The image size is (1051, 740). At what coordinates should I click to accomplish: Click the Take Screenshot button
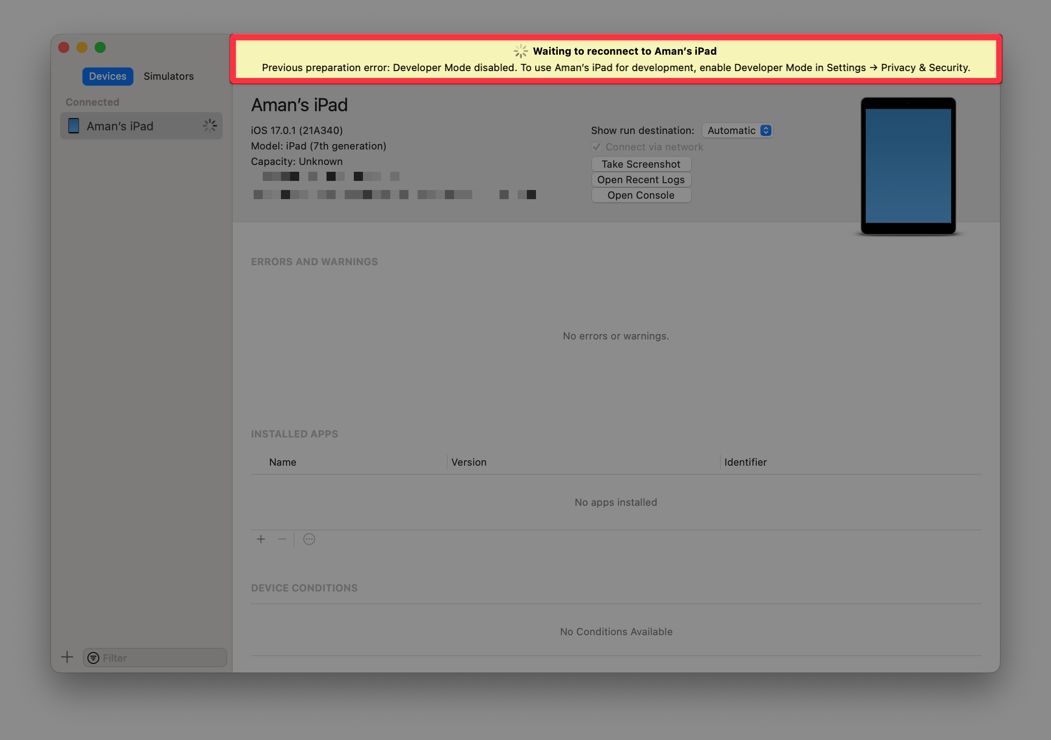641,164
